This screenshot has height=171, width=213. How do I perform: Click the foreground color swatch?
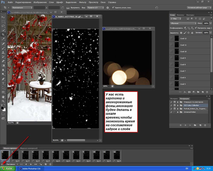[2, 108]
